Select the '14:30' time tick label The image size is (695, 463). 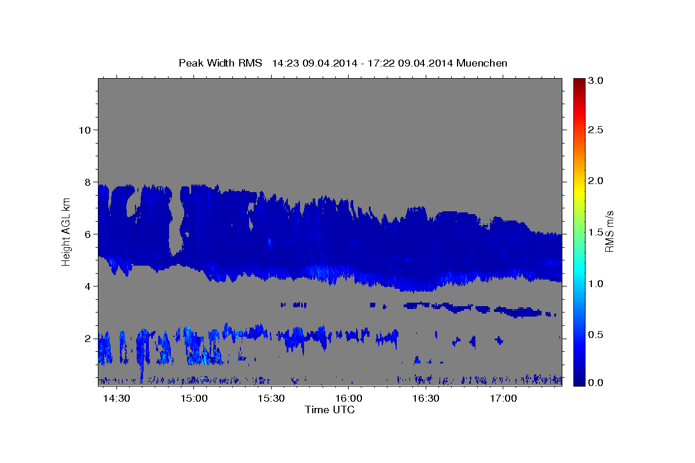(x=117, y=399)
